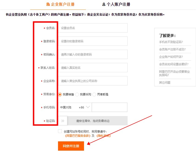The width and height of the screenshot is (196, 152).
Task: Tick the agreement checkbox for service terms
Action: pos(60,131)
